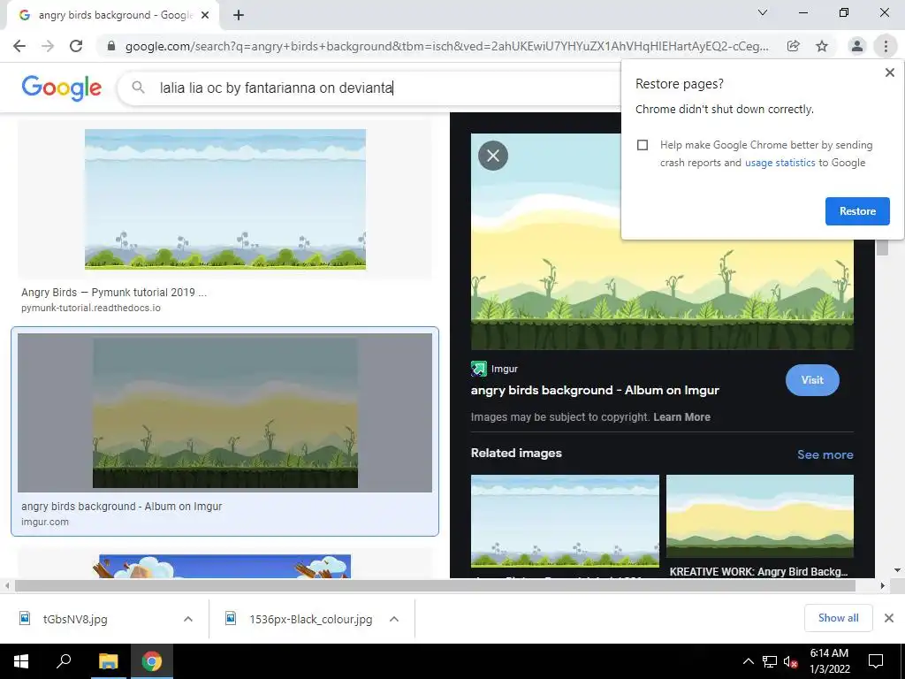Select the Imgur album image result
This screenshot has width=905, height=679.
coord(225,413)
